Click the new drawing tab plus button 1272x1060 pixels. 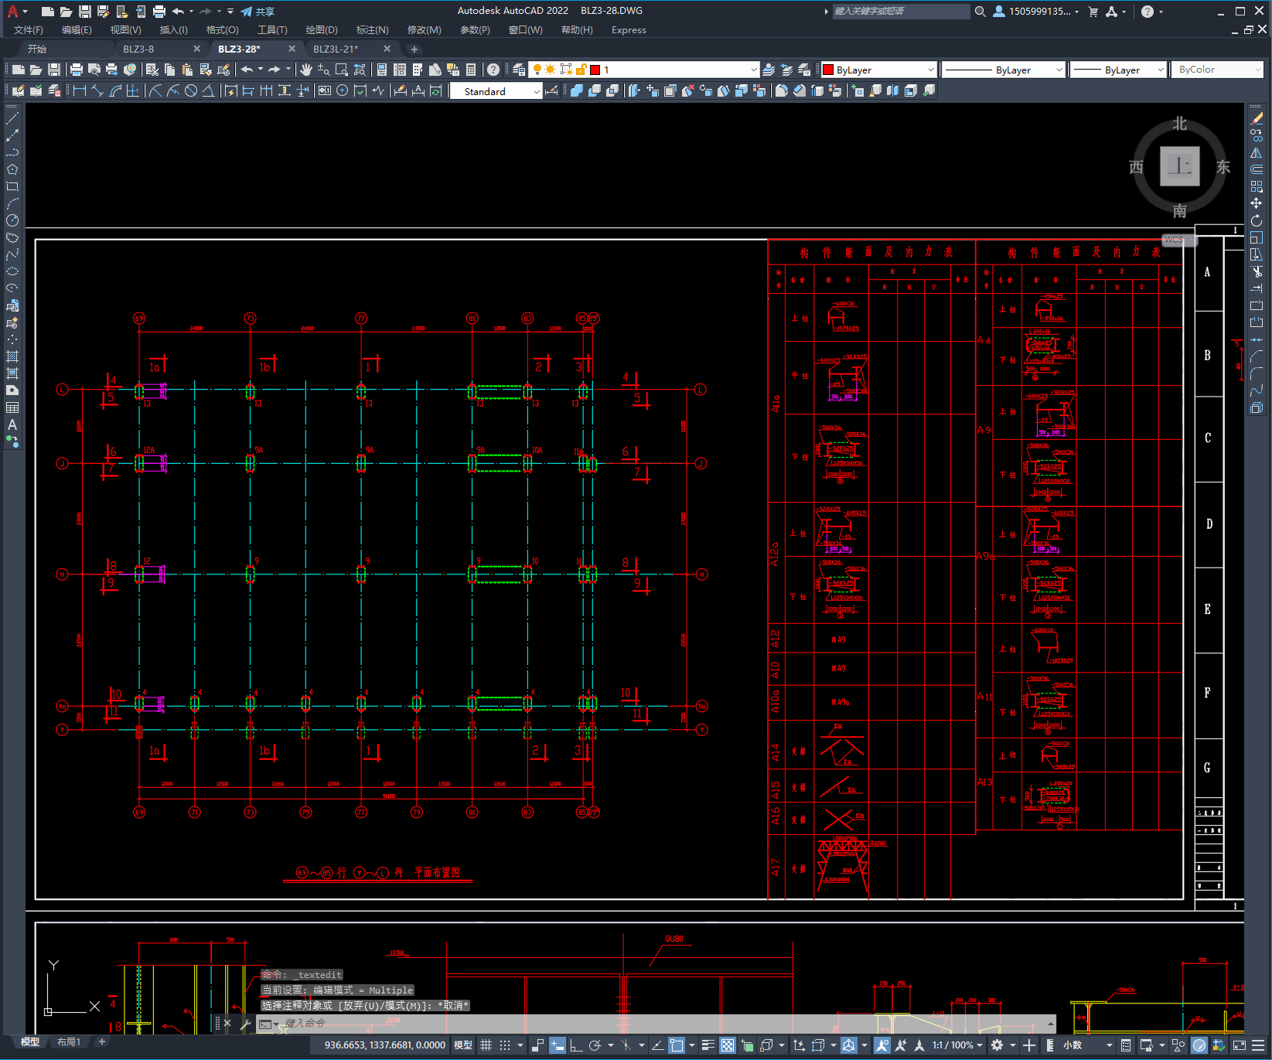point(414,49)
